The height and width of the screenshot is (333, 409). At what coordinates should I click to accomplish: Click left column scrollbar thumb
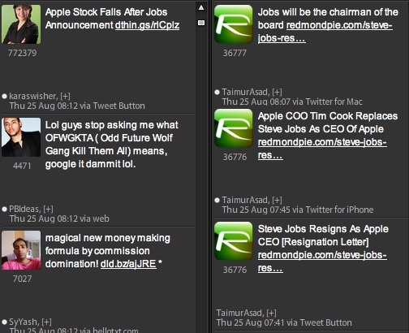pos(201,23)
